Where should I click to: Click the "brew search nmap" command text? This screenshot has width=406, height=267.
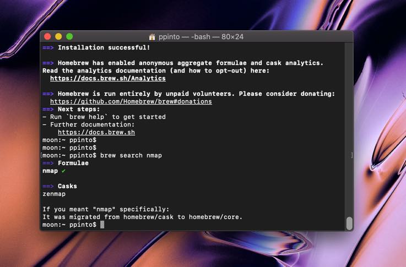point(131,155)
